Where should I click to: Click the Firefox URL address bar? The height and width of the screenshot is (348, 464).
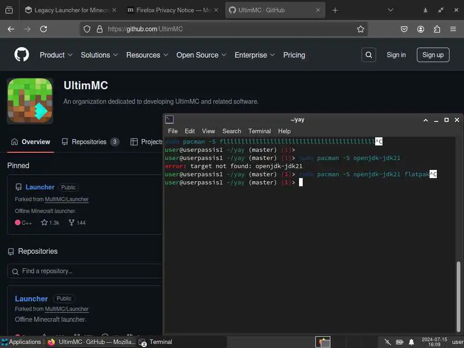click(224, 29)
